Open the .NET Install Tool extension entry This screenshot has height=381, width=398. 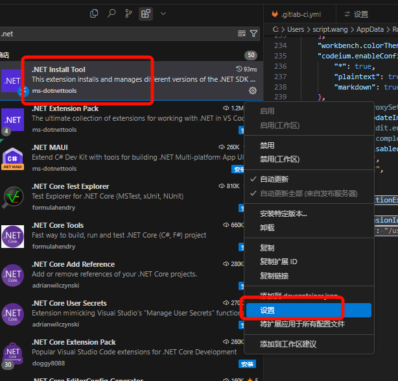(132, 80)
